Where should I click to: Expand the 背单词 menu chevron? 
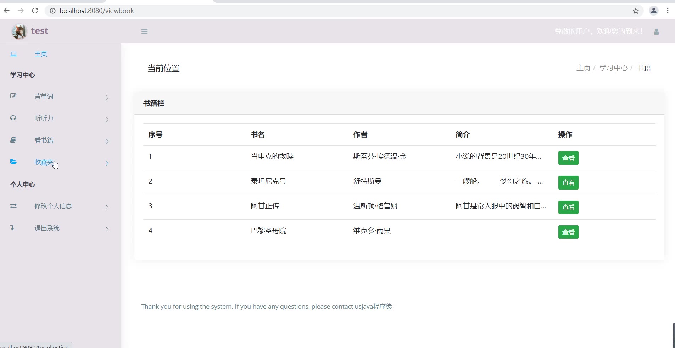[107, 97]
